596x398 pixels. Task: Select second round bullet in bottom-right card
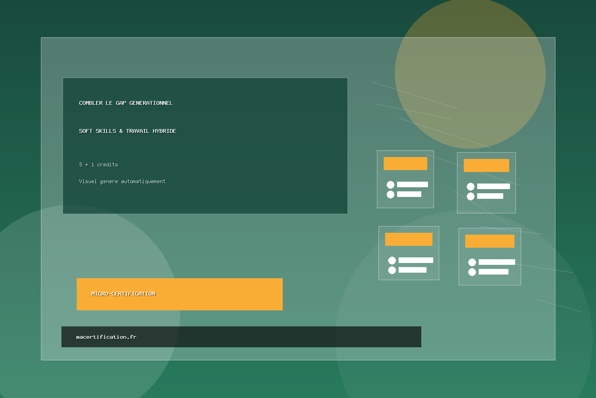[472, 272]
